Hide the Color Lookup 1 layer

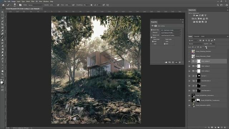point(189,71)
